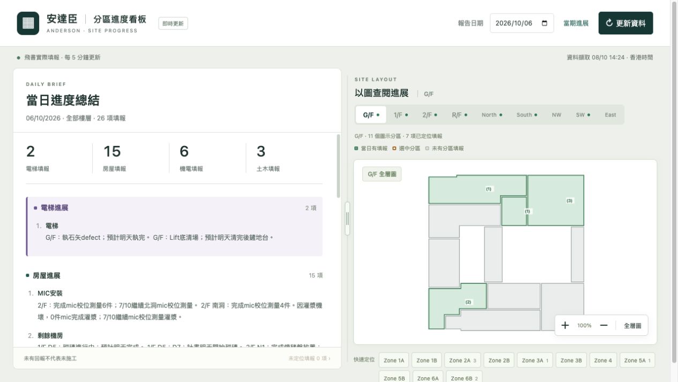Click the 即時更新 badge
This screenshot has height=382, width=678.
pyautogui.click(x=173, y=24)
